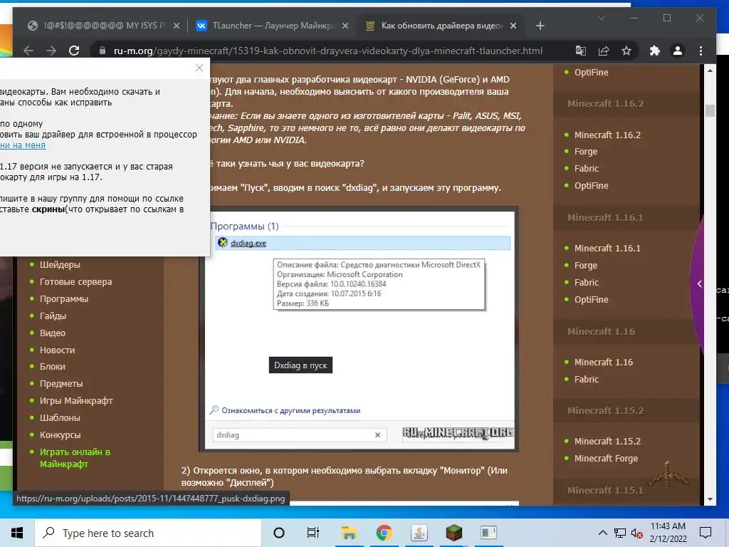Viewport: 729px width, 547px height.
Task: Open Chrome profile avatar
Action: click(678, 51)
